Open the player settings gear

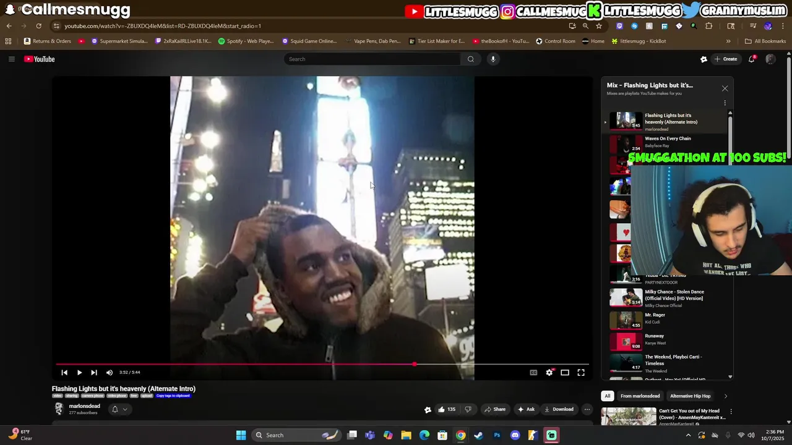[549, 373]
